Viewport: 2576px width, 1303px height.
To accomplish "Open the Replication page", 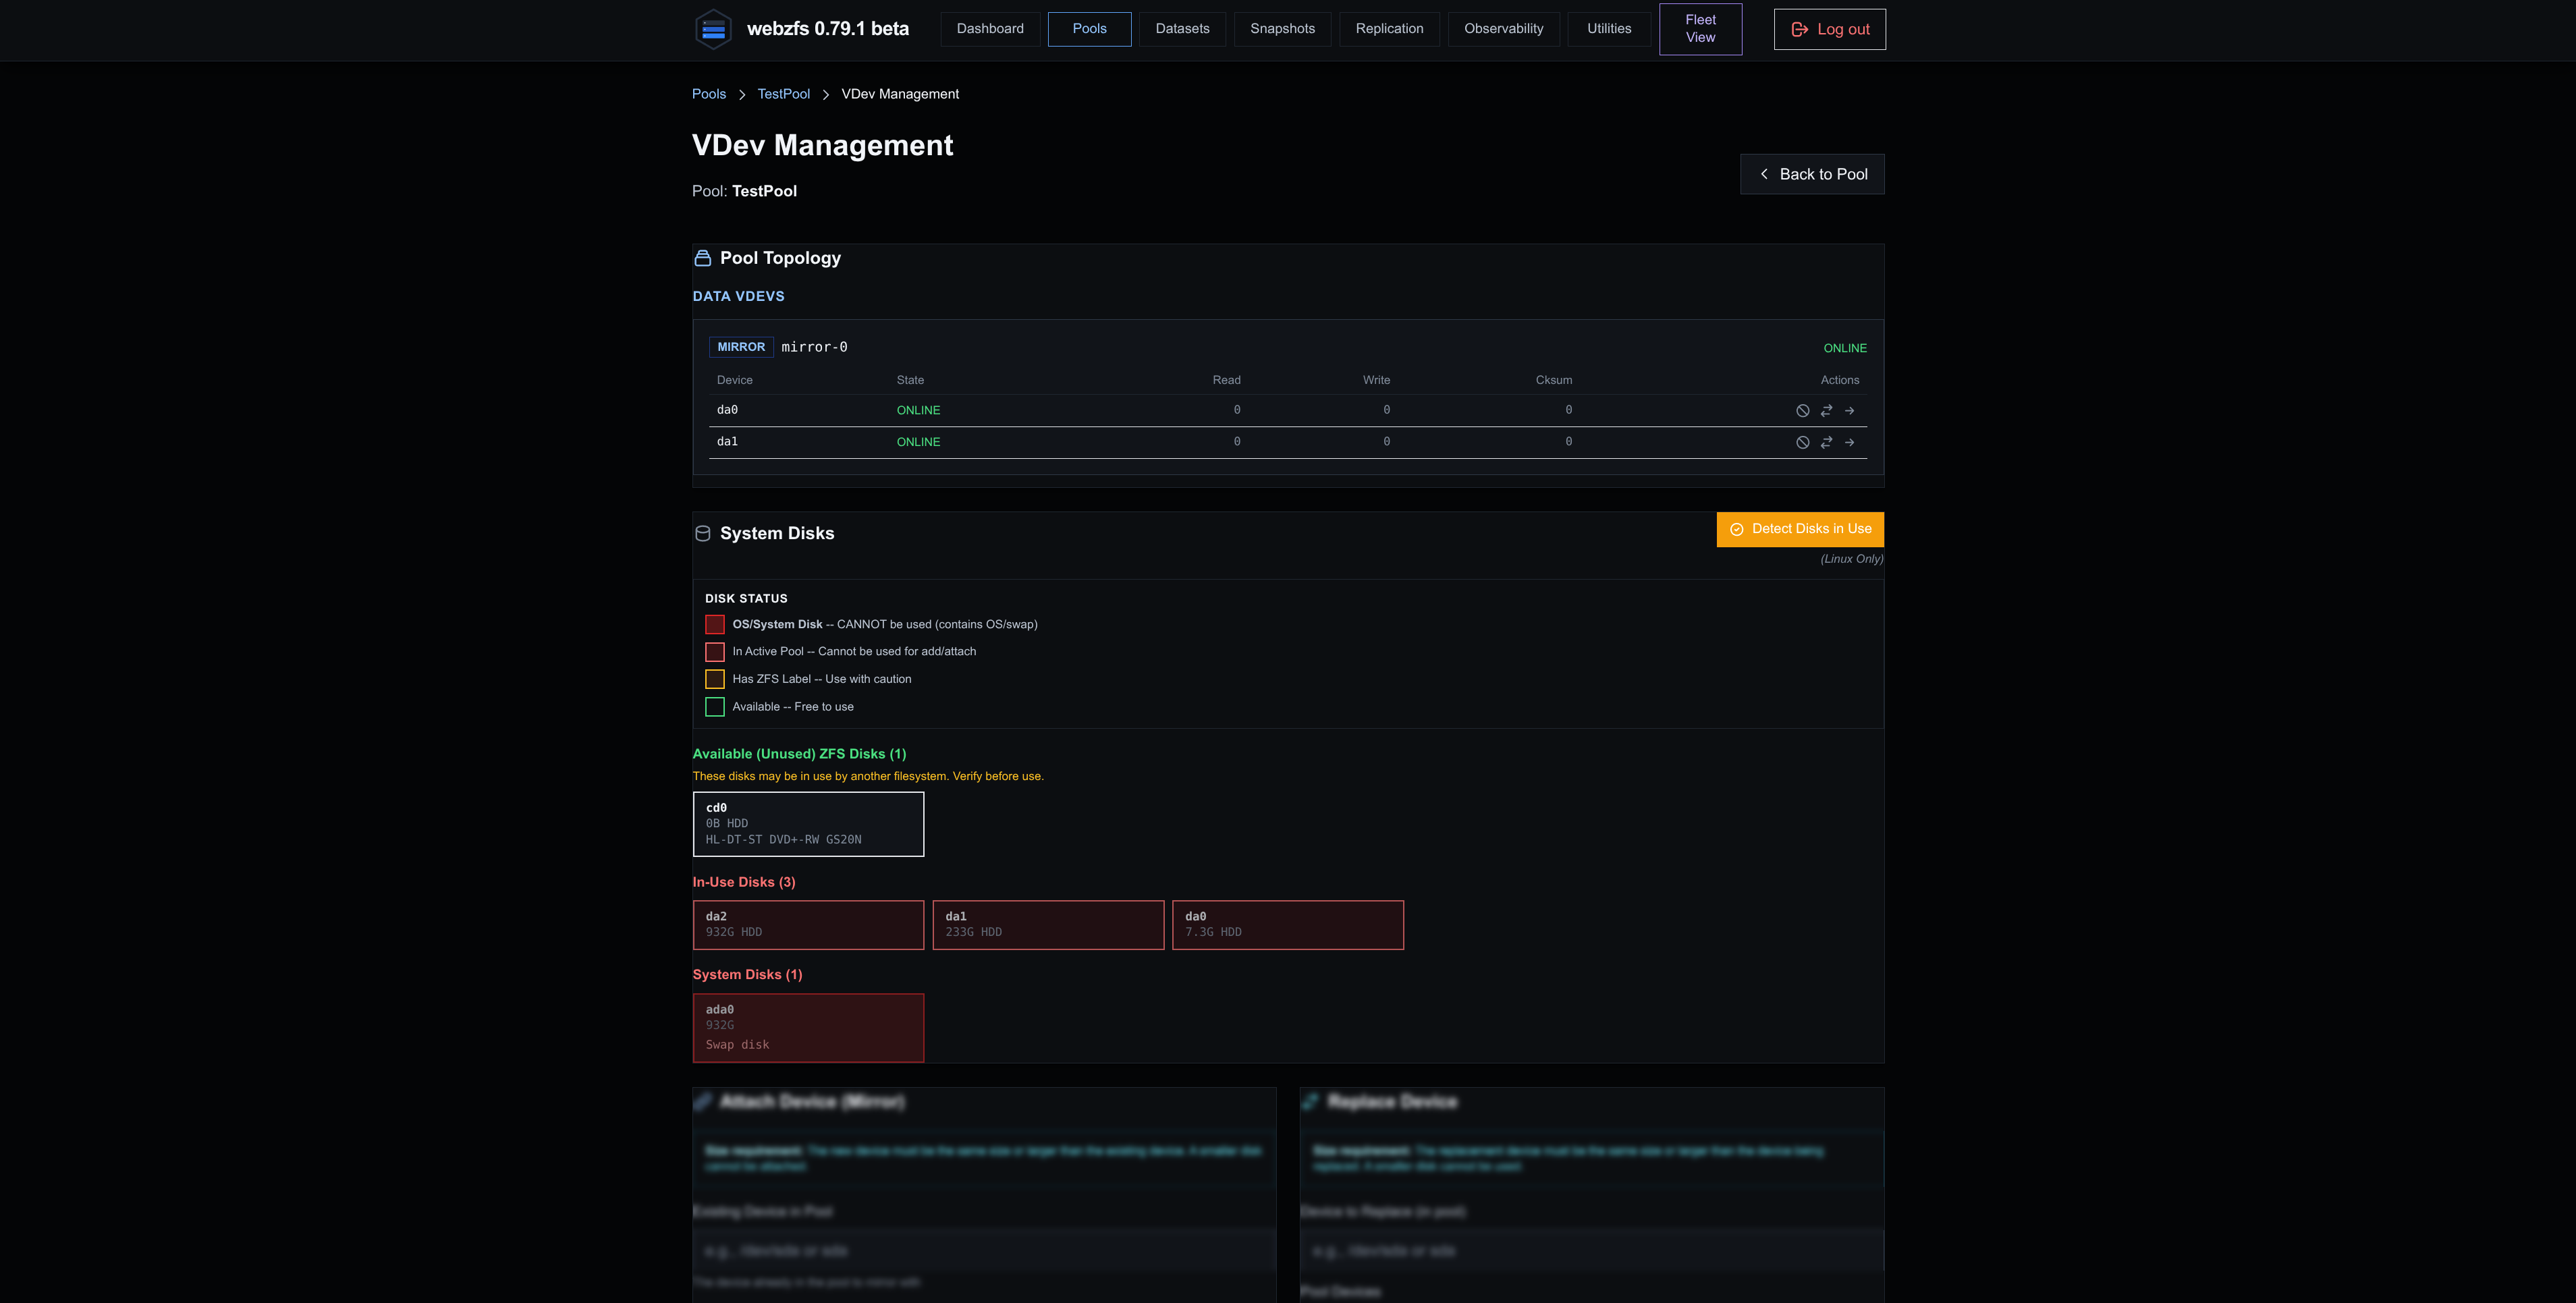I will click(1389, 29).
